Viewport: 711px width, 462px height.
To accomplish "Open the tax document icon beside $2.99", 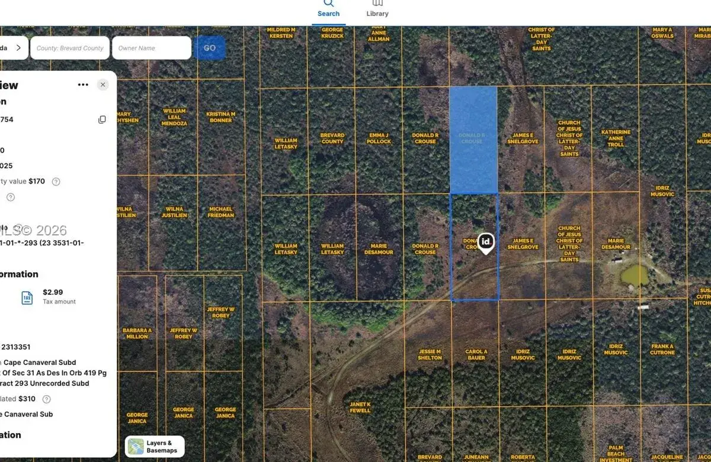I will tap(27, 297).
